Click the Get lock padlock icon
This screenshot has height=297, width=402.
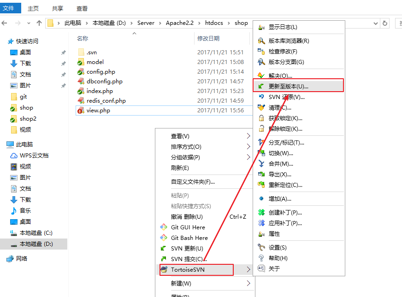261,118
